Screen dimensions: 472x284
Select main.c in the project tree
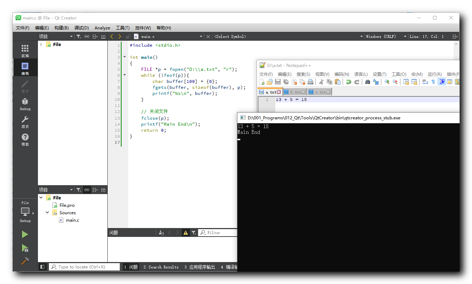72,220
